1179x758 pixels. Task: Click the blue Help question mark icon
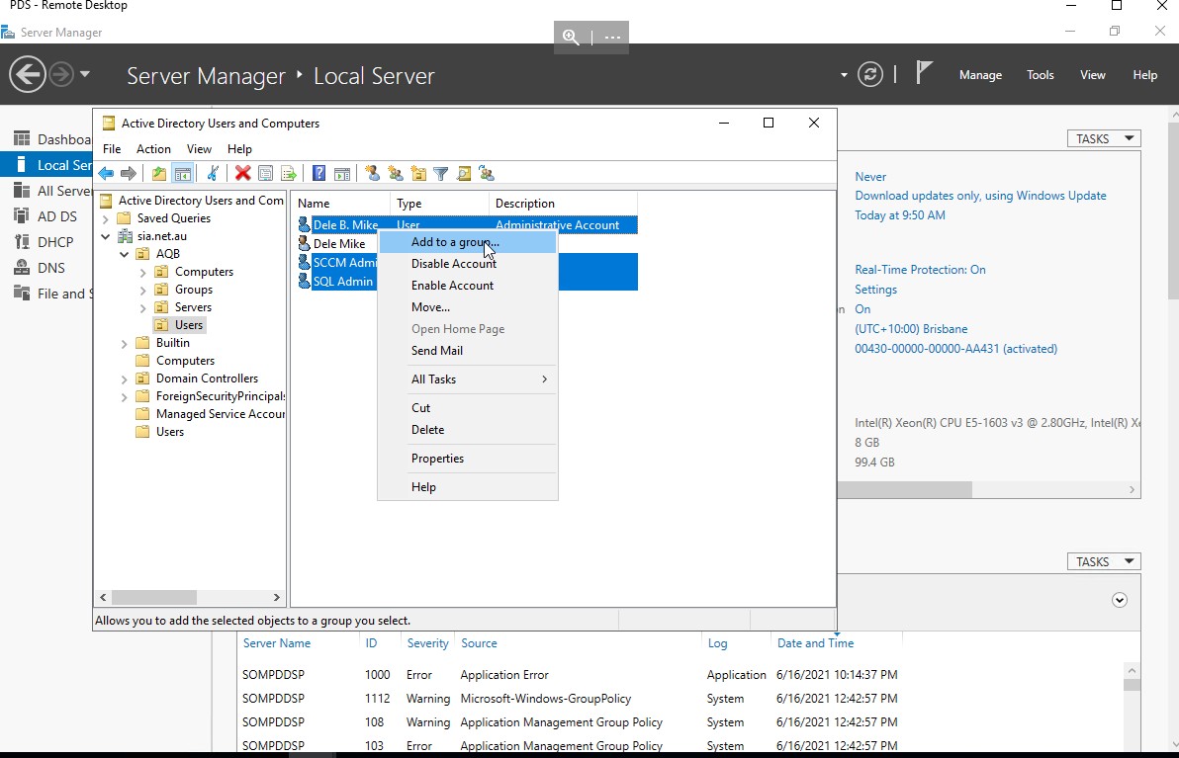coord(318,174)
